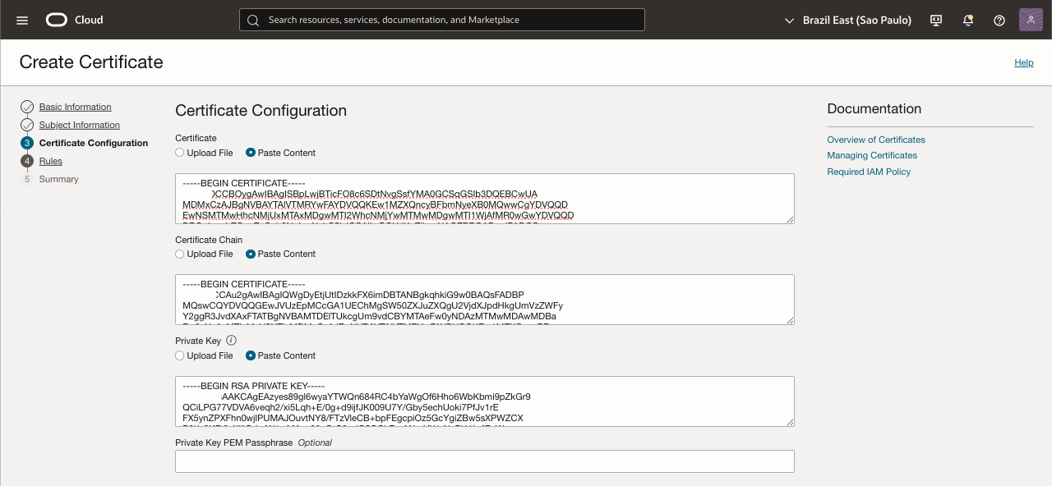Click the Private Key info icon
This screenshot has height=486, width=1052.
pyautogui.click(x=231, y=340)
